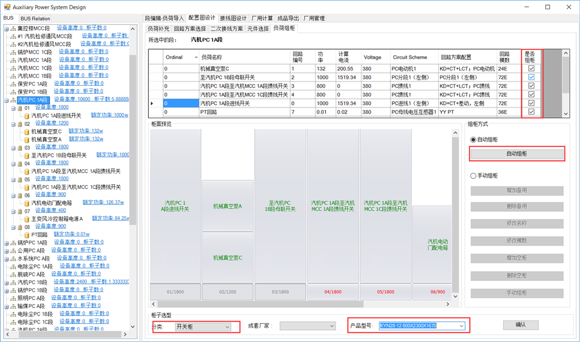Switch to 负荷补充 sub-tab
Image resolution: width=580 pixels, height=342 pixels.
[x=159, y=28]
